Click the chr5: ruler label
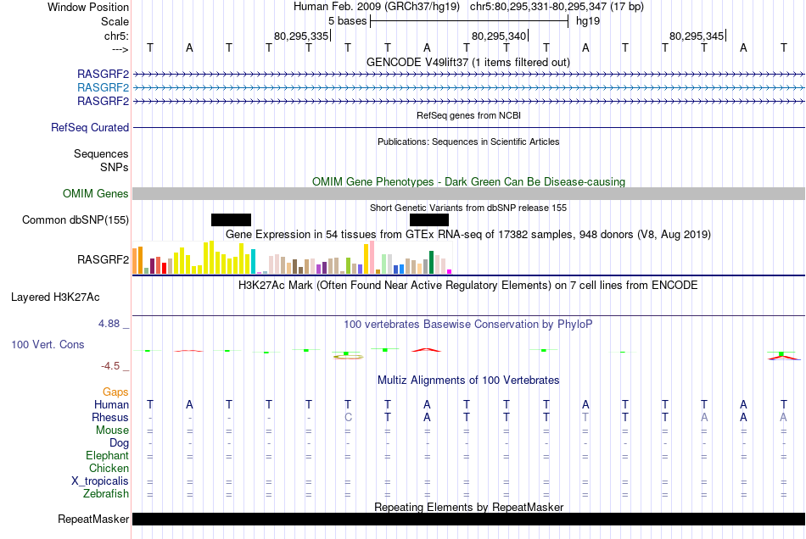This screenshot has height=539, width=806. (x=117, y=36)
